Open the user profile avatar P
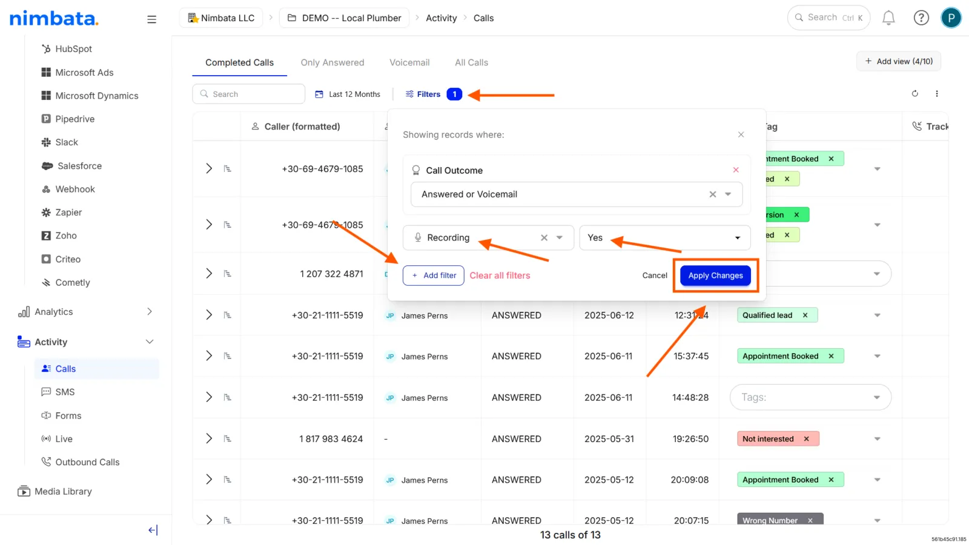Viewport: 969px width, 545px height. 951,18
